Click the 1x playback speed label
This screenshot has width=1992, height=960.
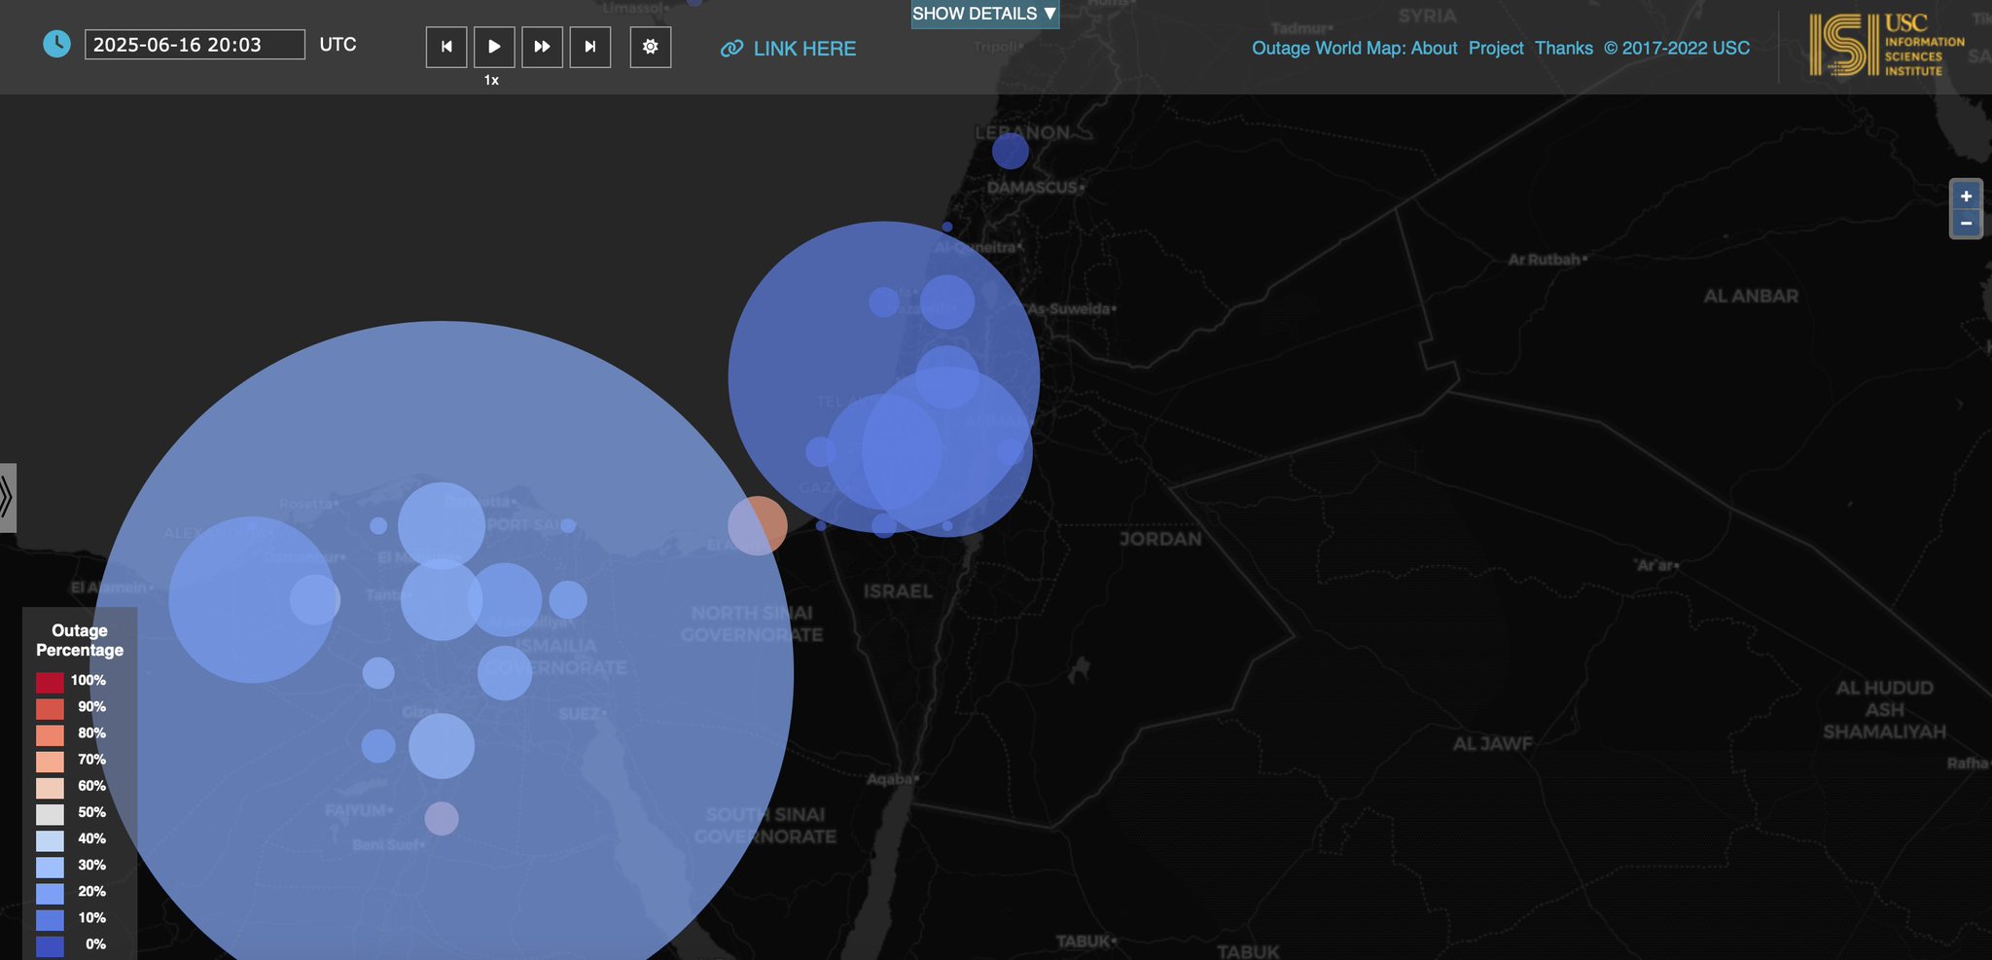491,81
